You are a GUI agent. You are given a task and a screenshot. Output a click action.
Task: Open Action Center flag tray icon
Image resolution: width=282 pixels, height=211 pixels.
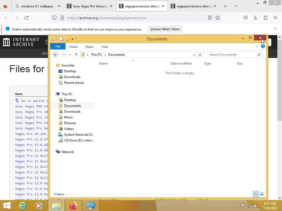(x=243, y=206)
